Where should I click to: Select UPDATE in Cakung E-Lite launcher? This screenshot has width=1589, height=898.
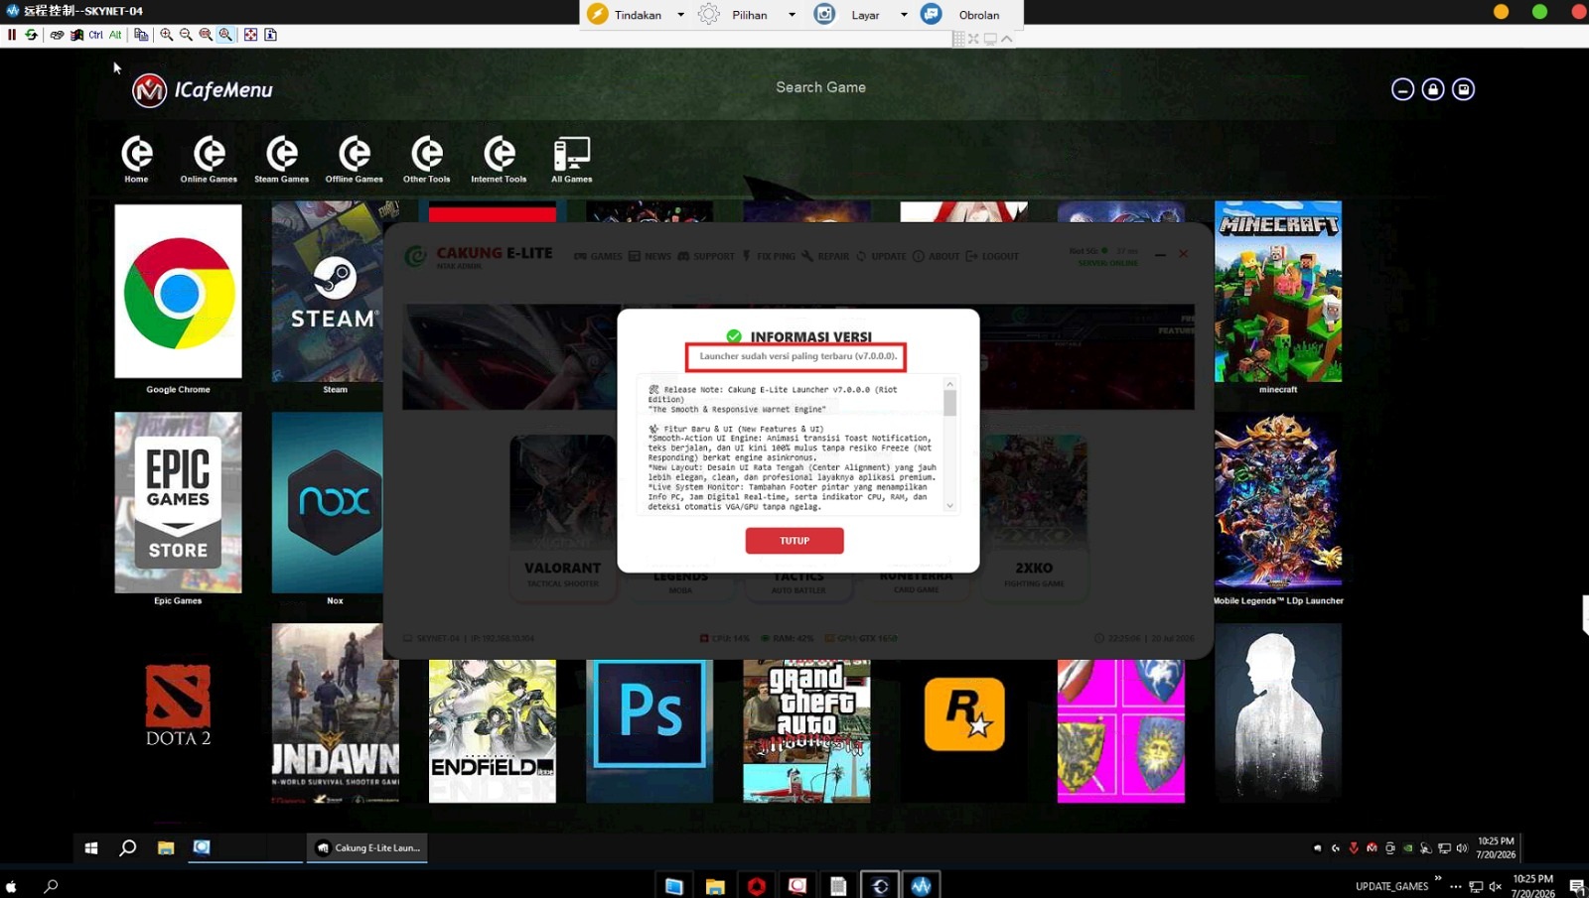[881, 256]
